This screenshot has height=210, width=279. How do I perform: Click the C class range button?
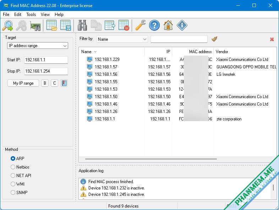click(x=54, y=83)
